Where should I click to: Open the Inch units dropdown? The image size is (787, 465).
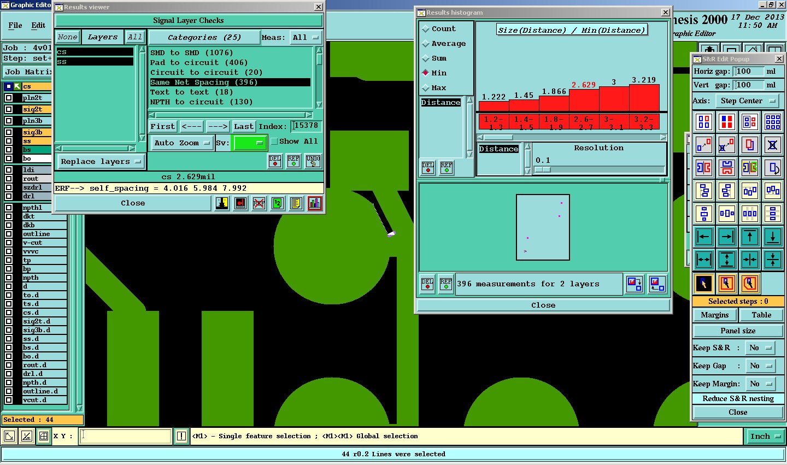765,437
